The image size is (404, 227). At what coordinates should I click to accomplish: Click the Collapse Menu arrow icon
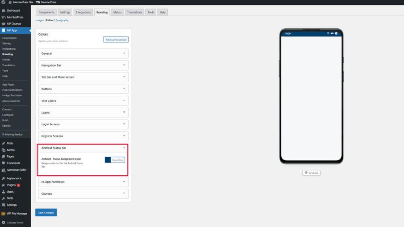coord(4,223)
